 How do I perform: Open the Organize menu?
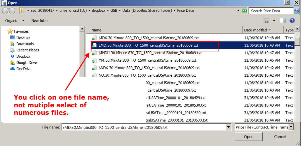coord(15,21)
